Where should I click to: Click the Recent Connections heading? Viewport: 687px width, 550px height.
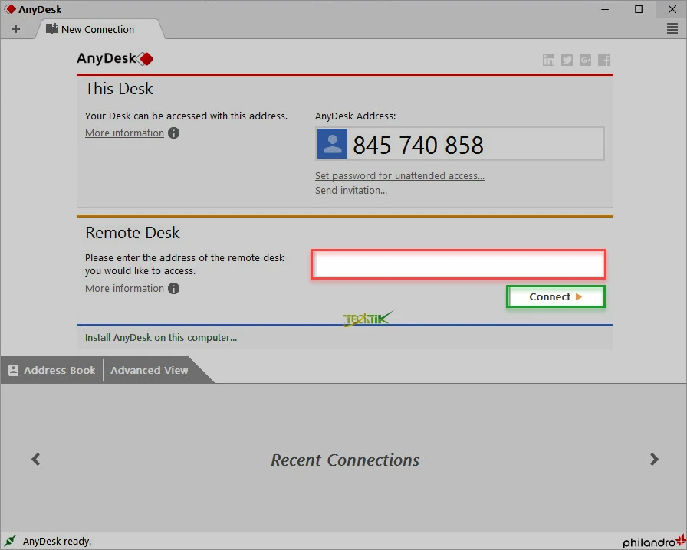click(345, 460)
